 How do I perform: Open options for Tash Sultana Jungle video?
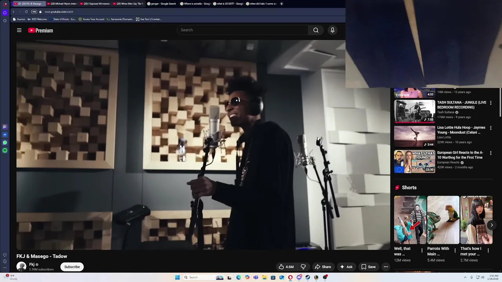[x=491, y=103]
